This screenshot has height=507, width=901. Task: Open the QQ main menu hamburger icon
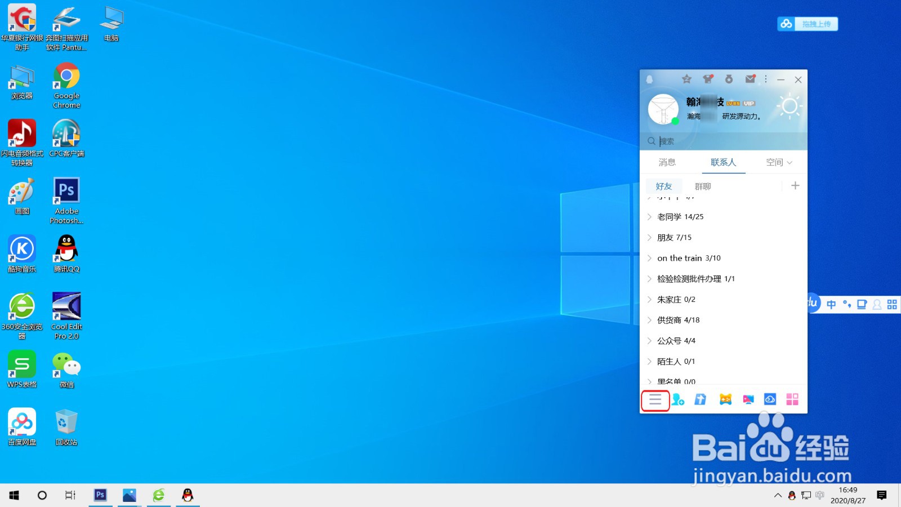655,400
